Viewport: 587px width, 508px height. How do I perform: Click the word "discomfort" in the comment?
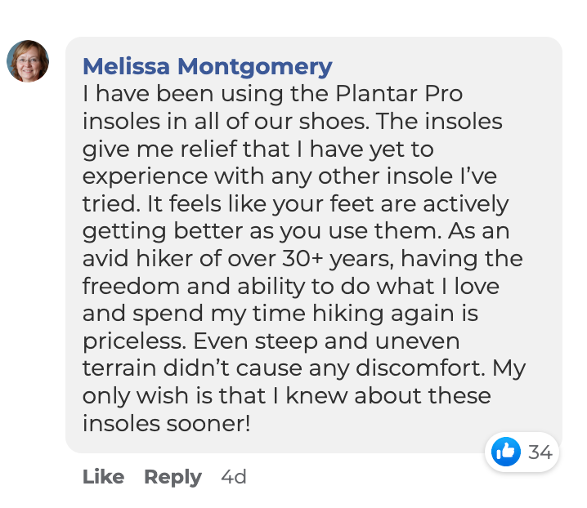418,368
